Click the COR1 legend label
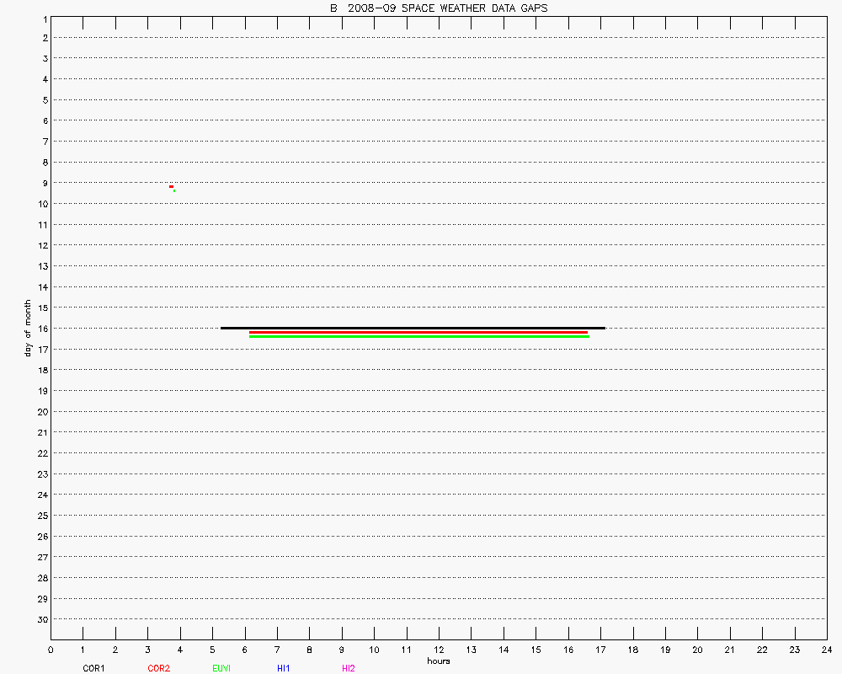The height and width of the screenshot is (674, 842). [x=93, y=668]
